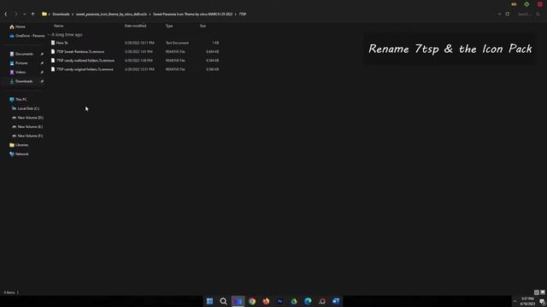Screen dimensions: 547x307
Task: Open Home in the navigation pane
Action: click(21, 26)
